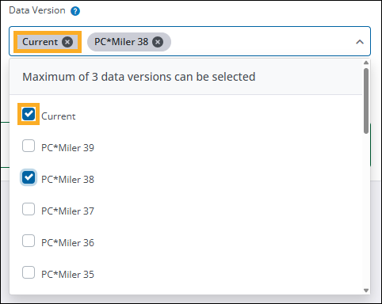The height and width of the screenshot is (304, 382).
Task: Click the scrollbar up arrow in the list
Action: tap(366, 63)
